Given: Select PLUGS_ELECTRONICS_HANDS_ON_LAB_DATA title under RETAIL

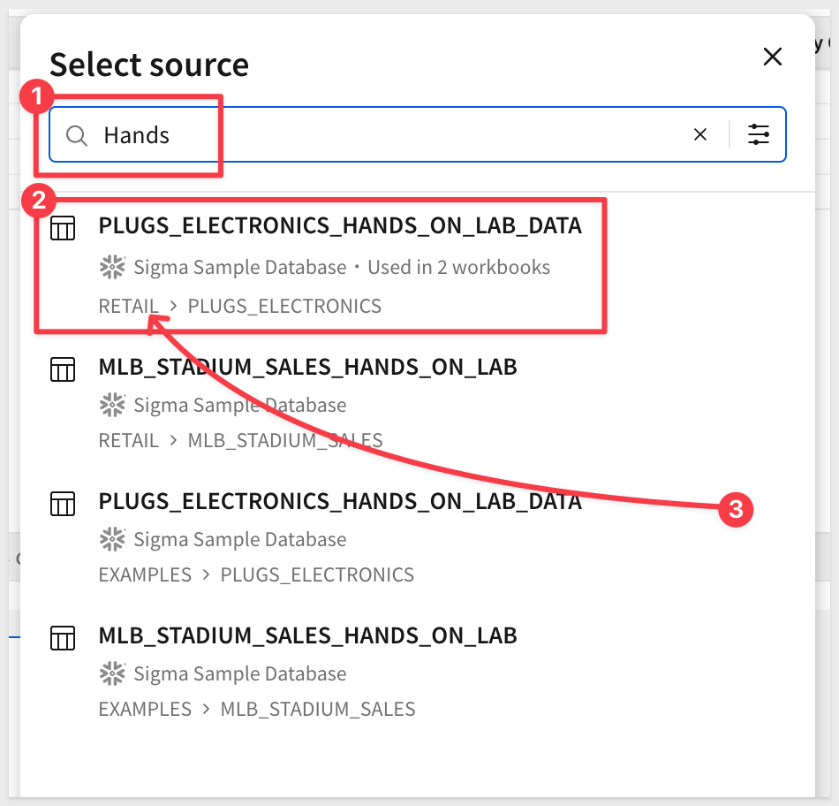Looking at the screenshot, I should [x=340, y=226].
